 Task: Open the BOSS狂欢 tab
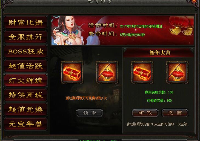tap(26, 51)
